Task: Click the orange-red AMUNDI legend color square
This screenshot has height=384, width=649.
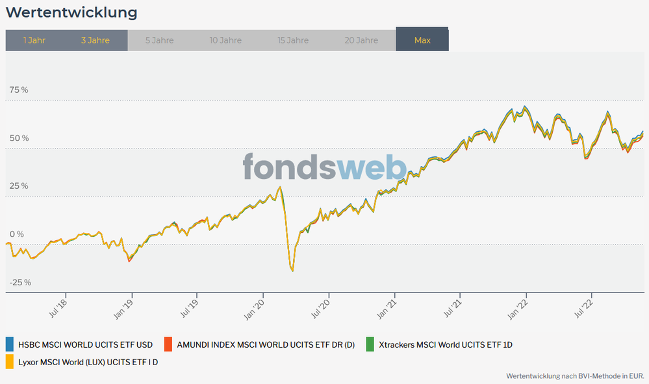Action: pos(168,344)
